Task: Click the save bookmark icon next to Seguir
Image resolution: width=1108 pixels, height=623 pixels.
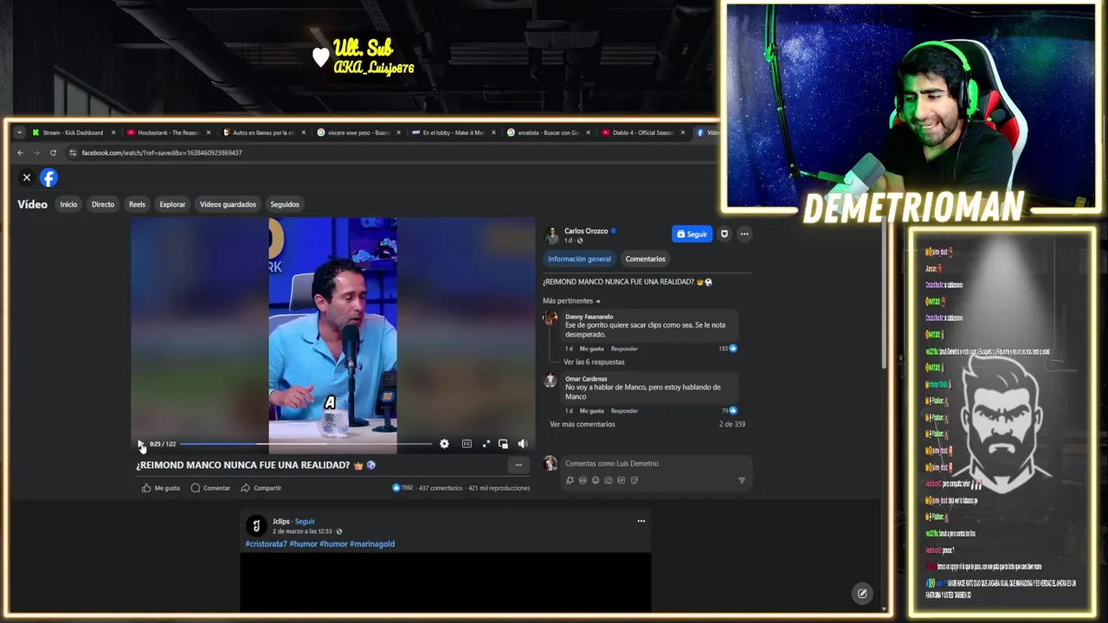Action: point(725,234)
